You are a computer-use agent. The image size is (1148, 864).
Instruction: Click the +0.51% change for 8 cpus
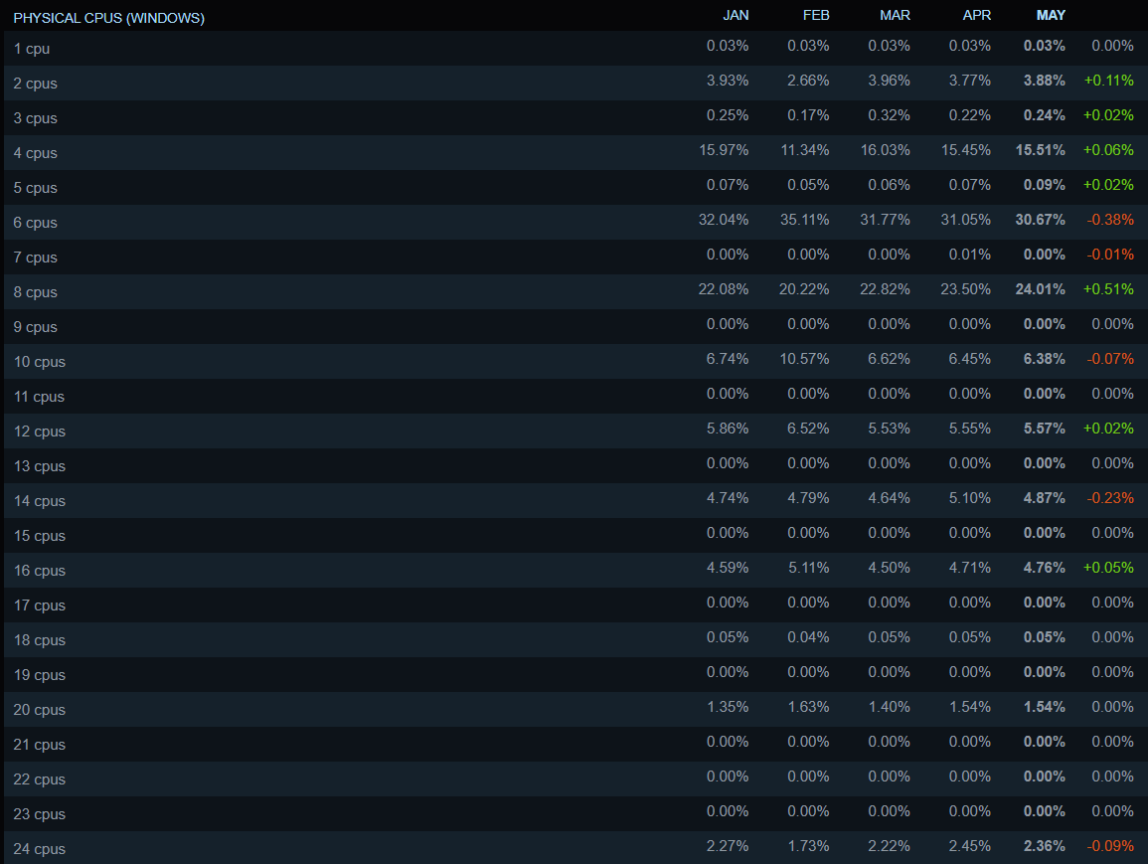coord(1108,289)
